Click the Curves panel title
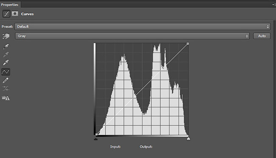The image size is (276, 158). [27, 14]
